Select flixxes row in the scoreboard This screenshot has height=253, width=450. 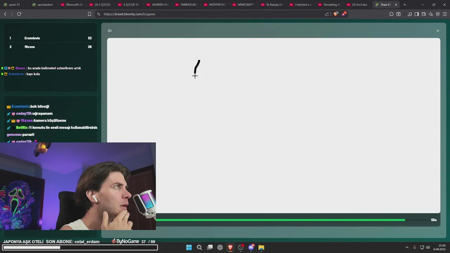[51, 47]
